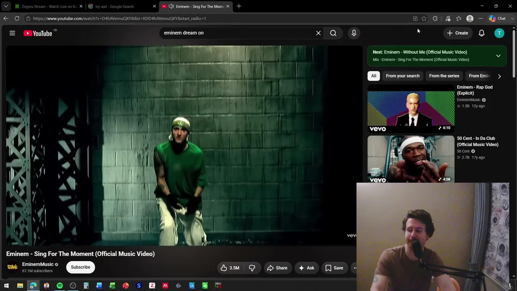Close the Zegrex Stream tab
Image resolution: width=517 pixels, height=291 pixels.
coord(81,6)
